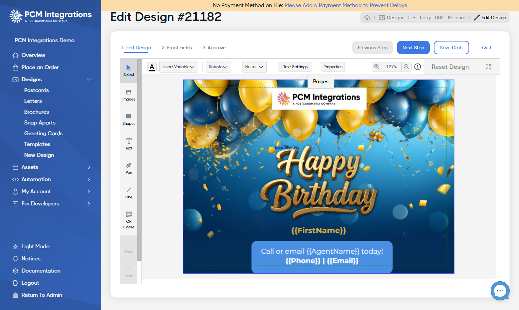Open Overview in the sidebar
The width and height of the screenshot is (519, 310).
pyautogui.click(x=33, y=55)
